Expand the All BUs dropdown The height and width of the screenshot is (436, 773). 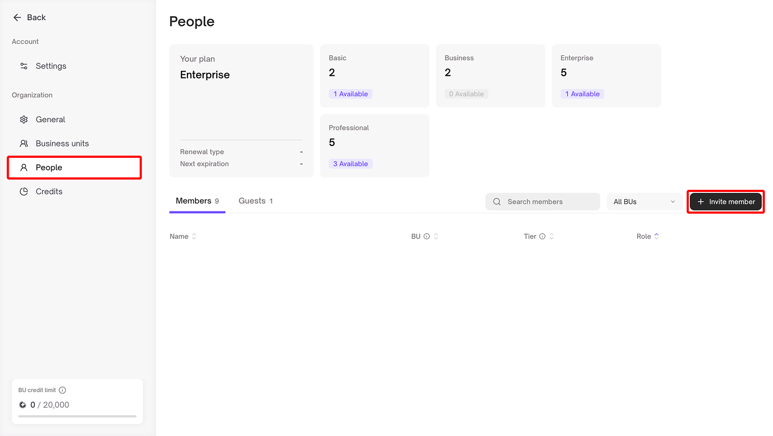(x=644, y=202)
